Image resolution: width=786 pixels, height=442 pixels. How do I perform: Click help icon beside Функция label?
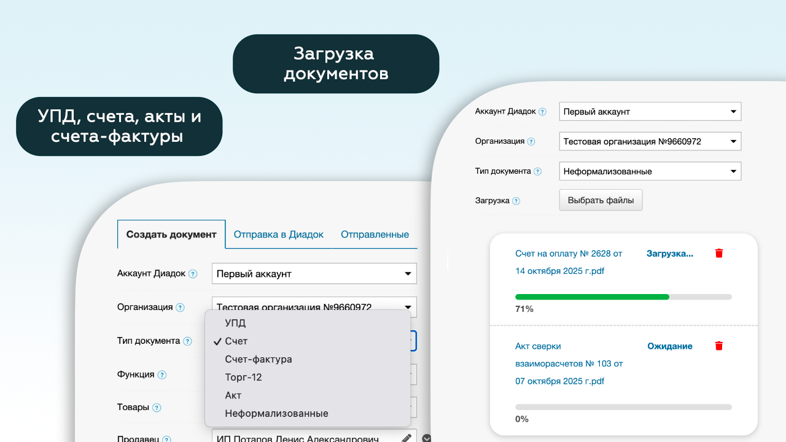(161, 375)
